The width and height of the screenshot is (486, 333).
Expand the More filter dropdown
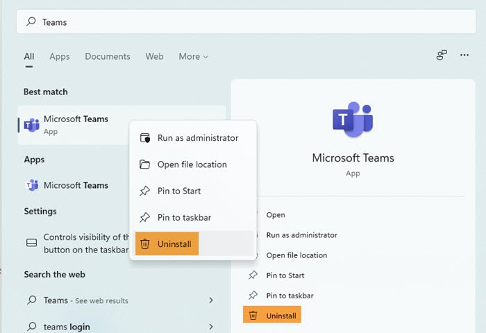[x=194, y=56]
